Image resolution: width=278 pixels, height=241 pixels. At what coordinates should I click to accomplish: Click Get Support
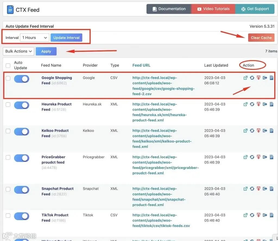click(255, 9)
